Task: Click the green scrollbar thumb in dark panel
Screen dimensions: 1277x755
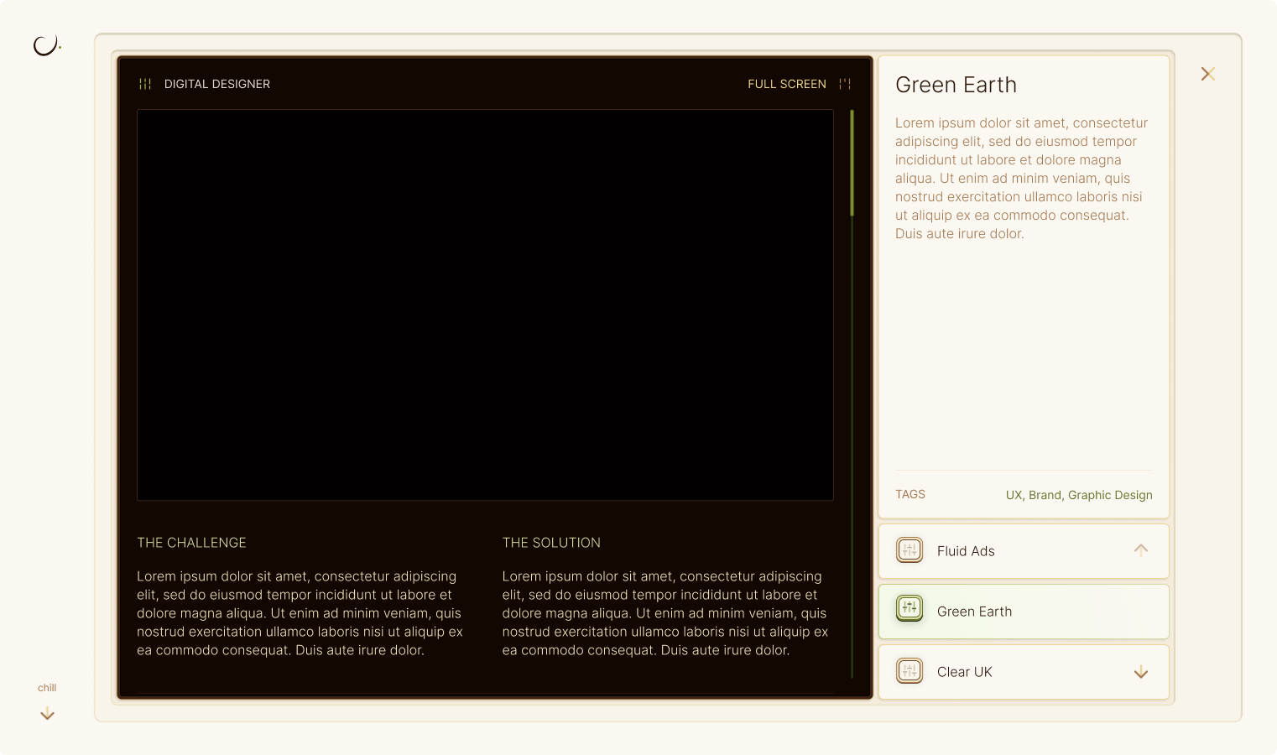Action: (x=852, y=163)
